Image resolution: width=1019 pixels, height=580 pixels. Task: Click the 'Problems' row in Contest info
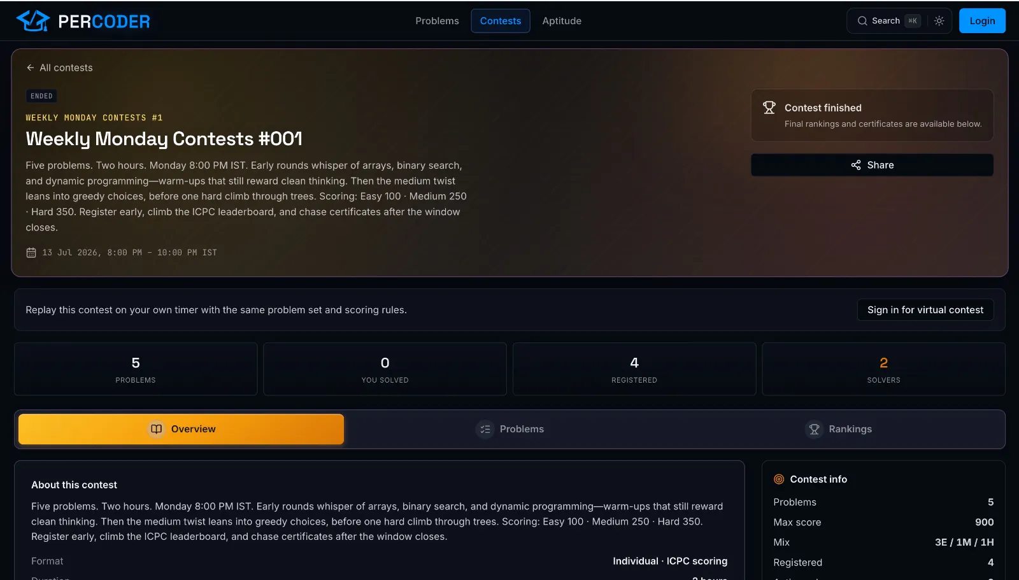tap(883, 502)
